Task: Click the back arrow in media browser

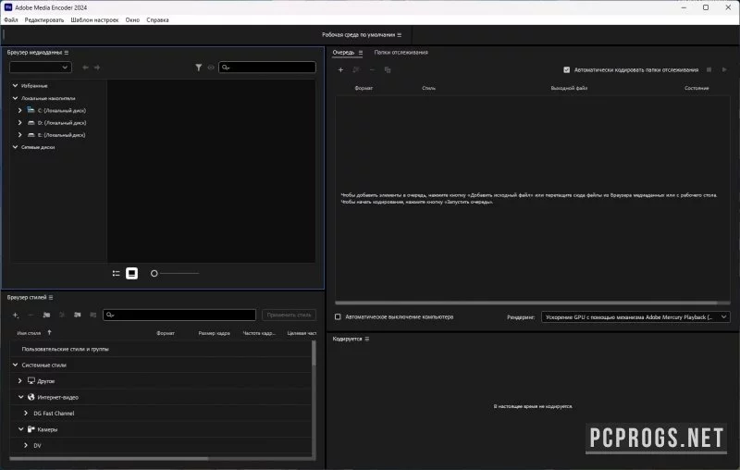Action: tap(85, 68)
